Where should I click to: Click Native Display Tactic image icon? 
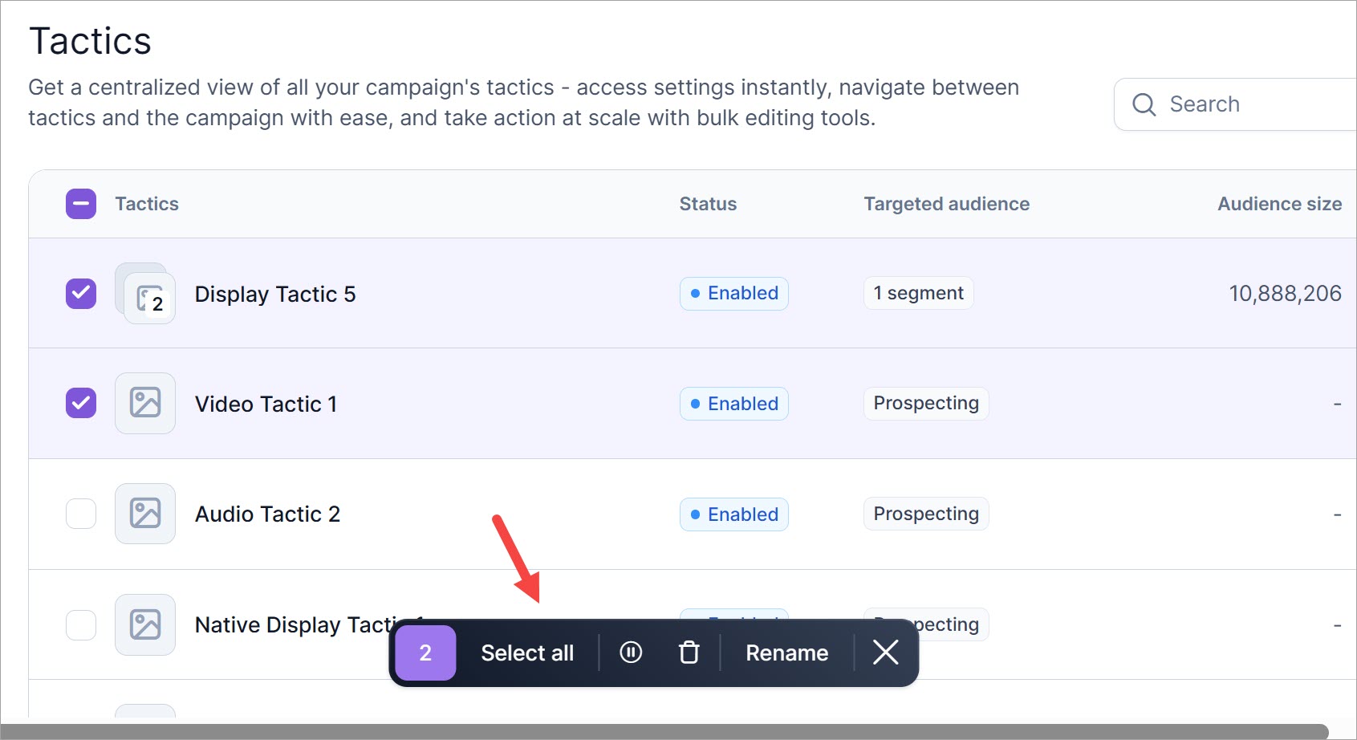tap(145, 624)
